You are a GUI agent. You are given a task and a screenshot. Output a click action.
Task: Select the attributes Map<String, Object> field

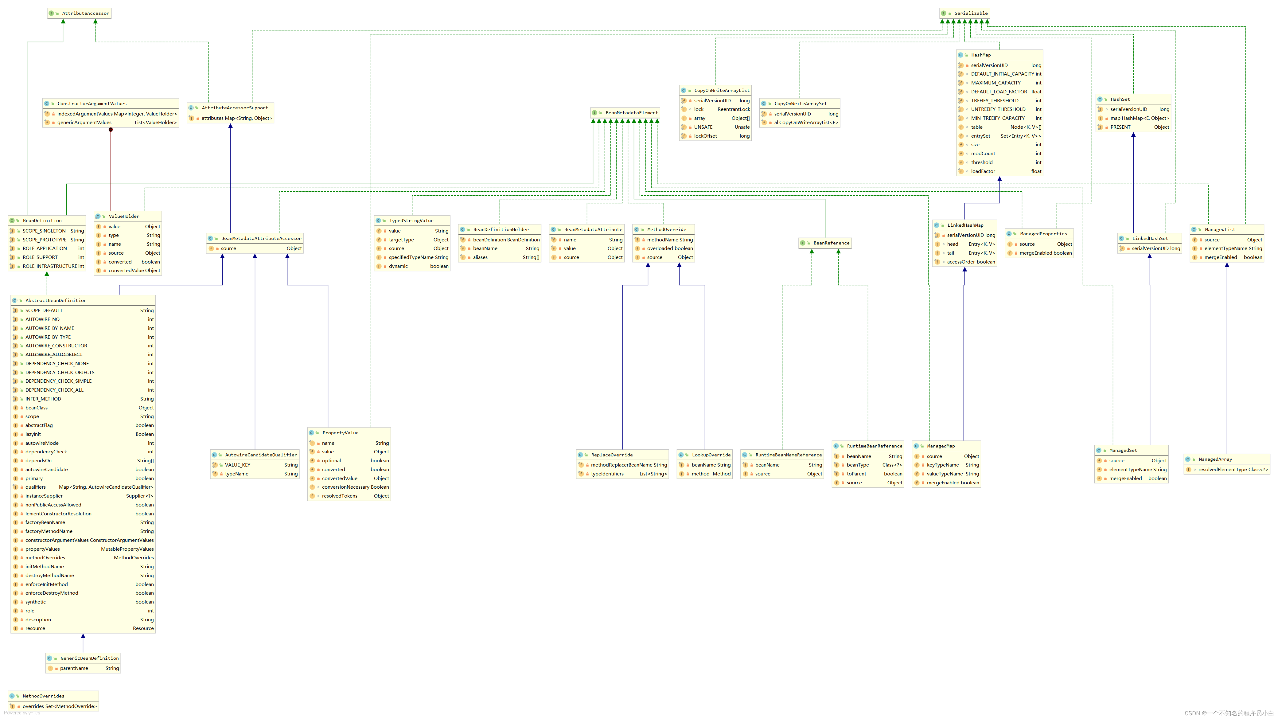[231, 118]
